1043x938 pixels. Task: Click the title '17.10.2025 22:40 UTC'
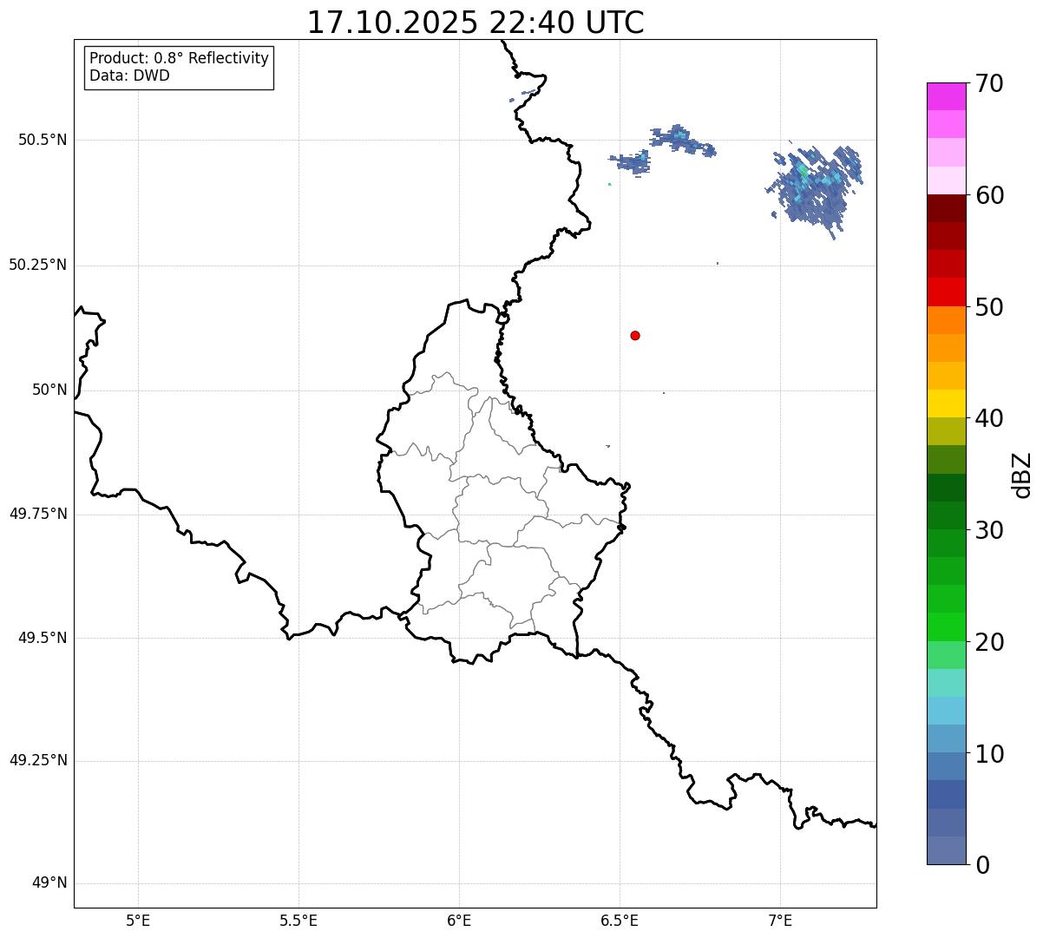[x=476, y=22]
